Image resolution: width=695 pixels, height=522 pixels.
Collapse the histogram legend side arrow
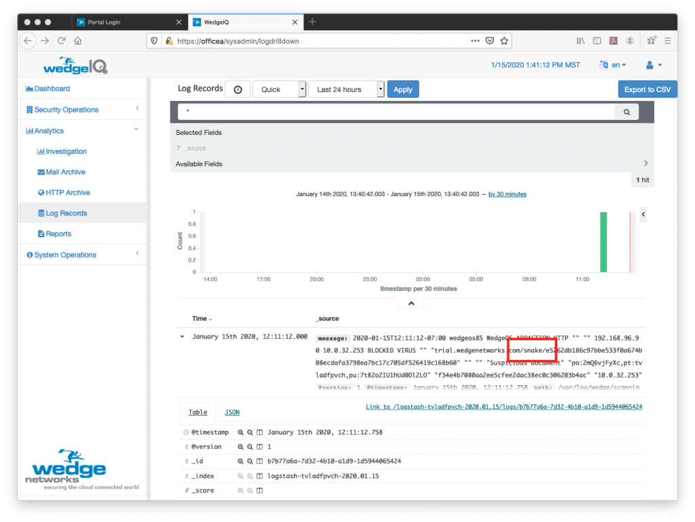643,214
